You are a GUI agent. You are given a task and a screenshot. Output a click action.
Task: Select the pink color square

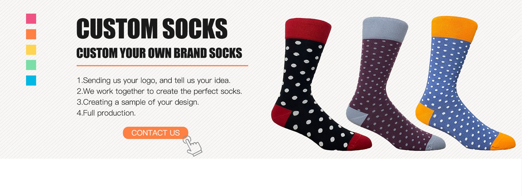[x=31, y=19]
